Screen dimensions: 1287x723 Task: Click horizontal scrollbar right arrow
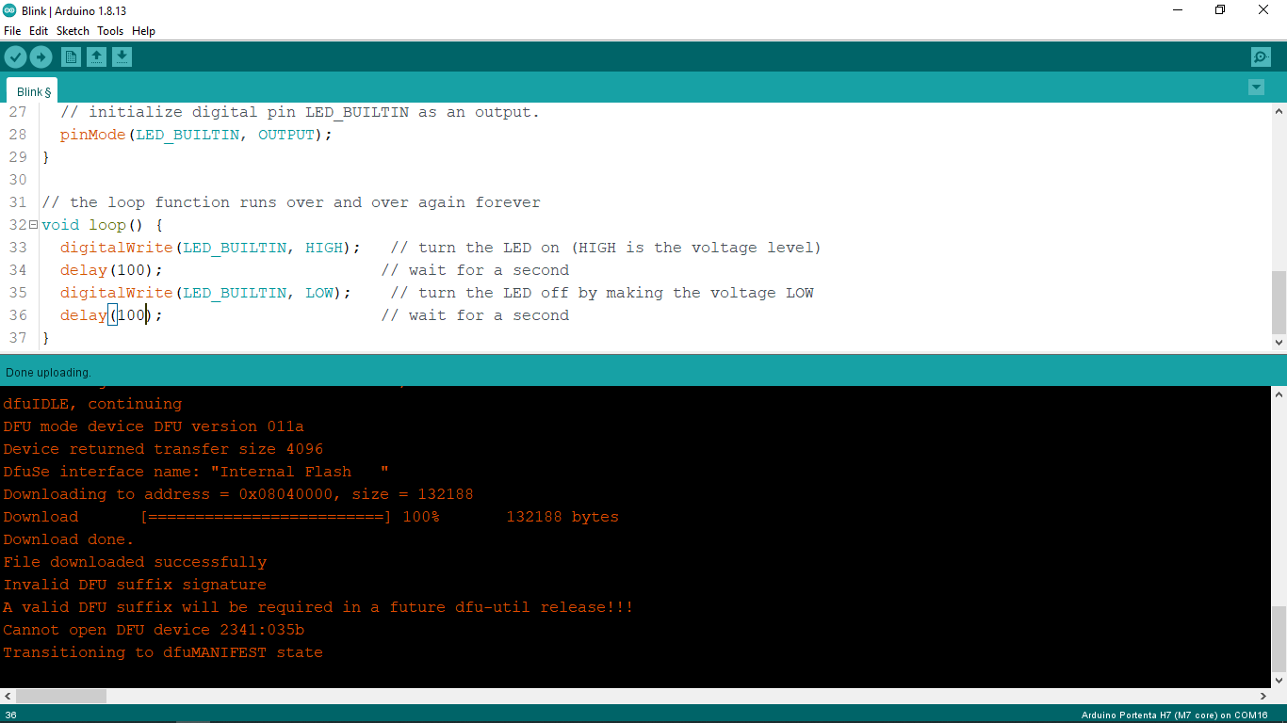click(x=1263, y=696)
